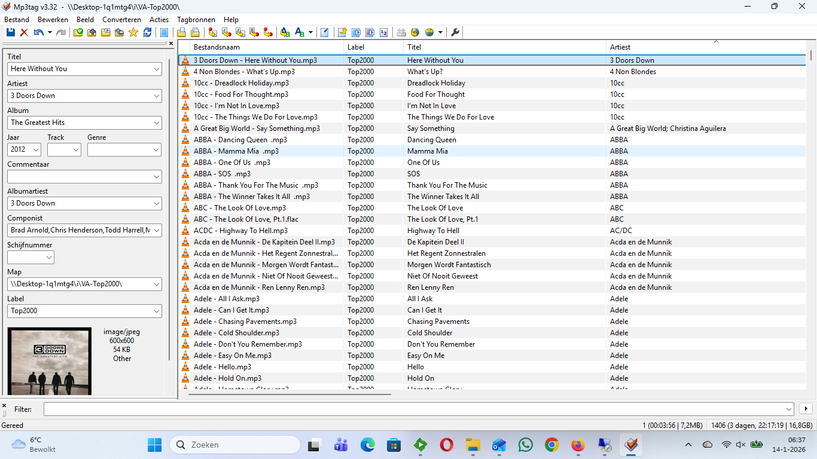The image size is (817, 459).
Task: Click the blue refresh arrows toolbar icon
Action: tap(147, 32)
